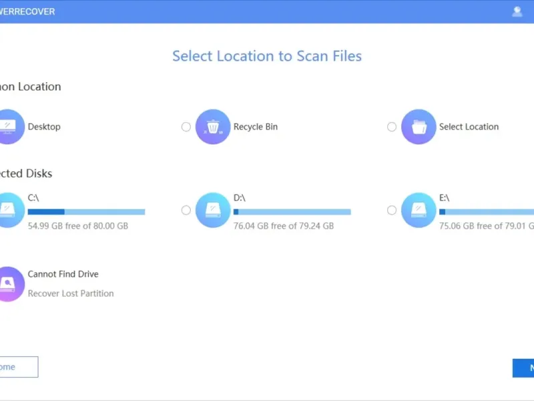Click the Cannot Find Drive label
The width and height of the screenshot is (534, 401).
coord(63,274)
